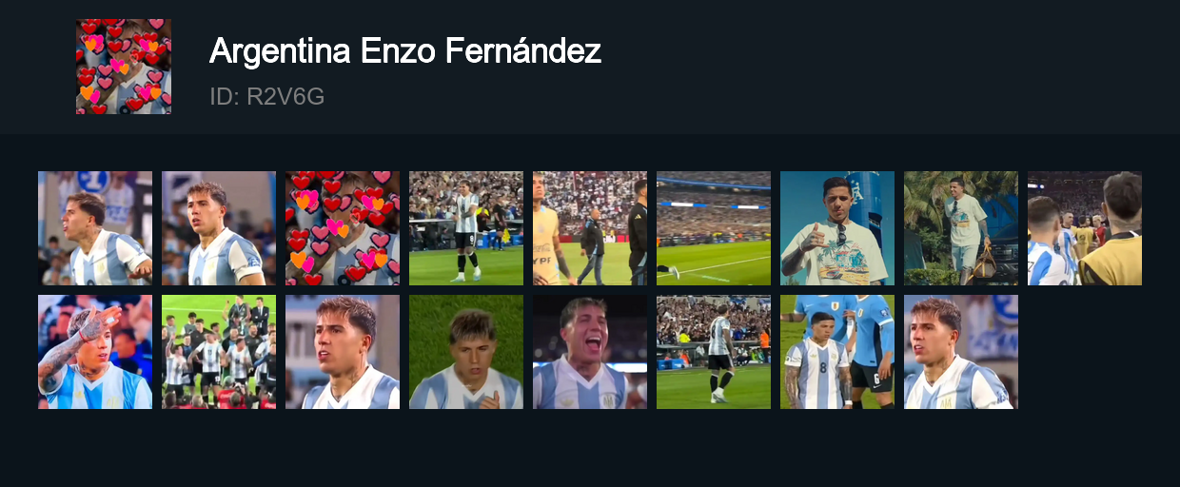The image size is (1180, 487).
Task: Open thumbnail of face close-up on green grass
Action: tap(466, 352)
